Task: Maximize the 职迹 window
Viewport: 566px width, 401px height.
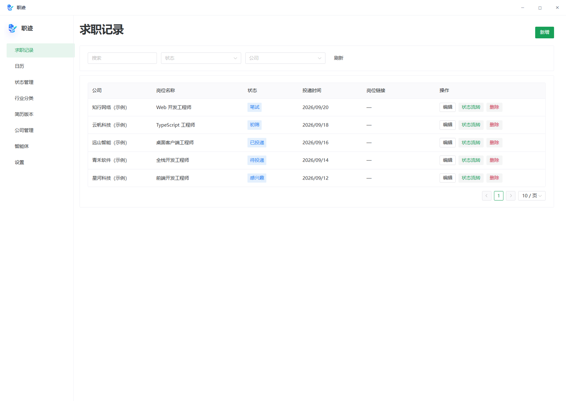Action: (540, 8)
